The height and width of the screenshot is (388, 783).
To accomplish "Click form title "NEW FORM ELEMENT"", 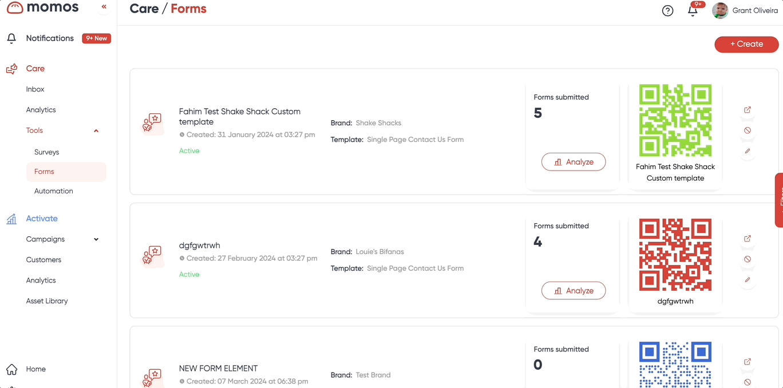I will coord(219,369).
